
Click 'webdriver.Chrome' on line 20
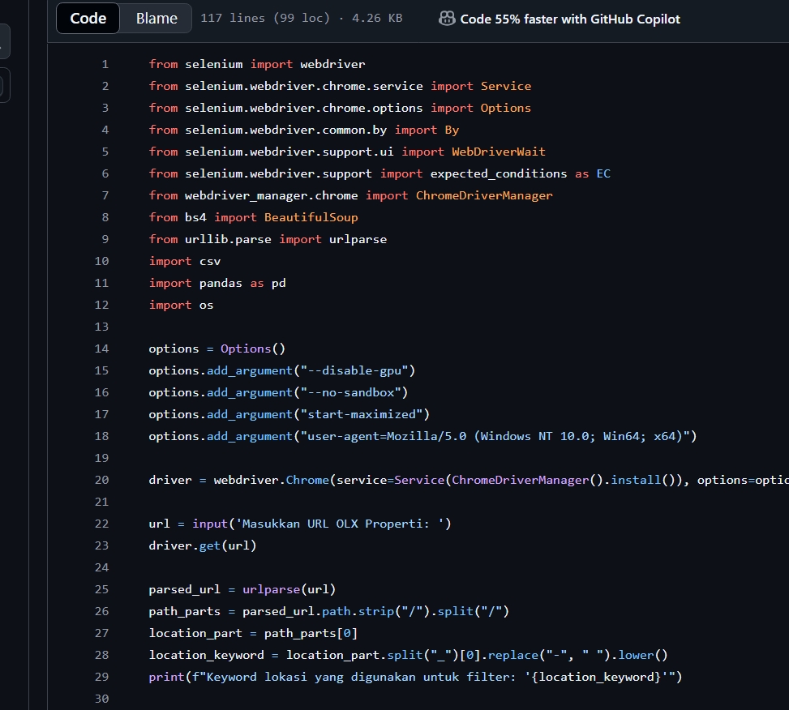coord(272,480)
